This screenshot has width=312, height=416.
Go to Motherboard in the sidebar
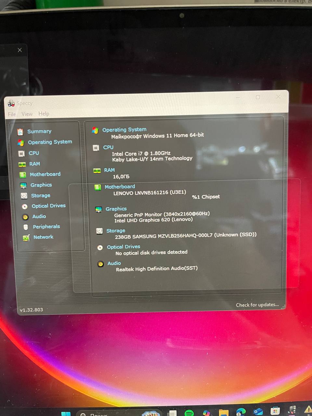[45, 174]
